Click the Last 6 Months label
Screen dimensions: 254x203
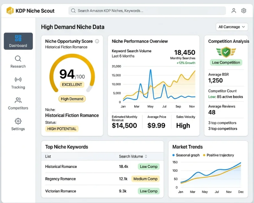point(123,56)
